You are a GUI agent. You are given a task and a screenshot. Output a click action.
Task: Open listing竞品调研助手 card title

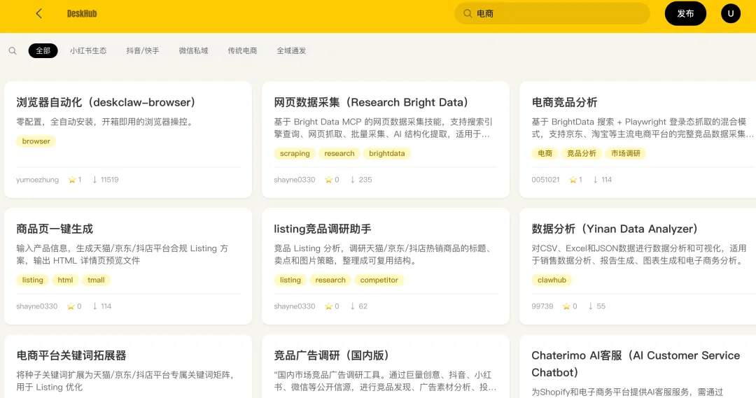point(323,229)
